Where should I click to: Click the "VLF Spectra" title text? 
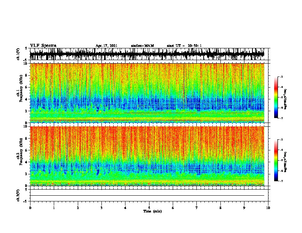43,46
